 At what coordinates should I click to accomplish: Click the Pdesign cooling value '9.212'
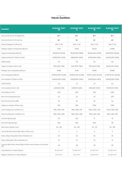tap(59, 49)
